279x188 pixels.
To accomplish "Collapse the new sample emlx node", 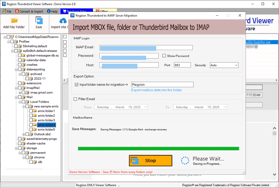I will 23,107.
